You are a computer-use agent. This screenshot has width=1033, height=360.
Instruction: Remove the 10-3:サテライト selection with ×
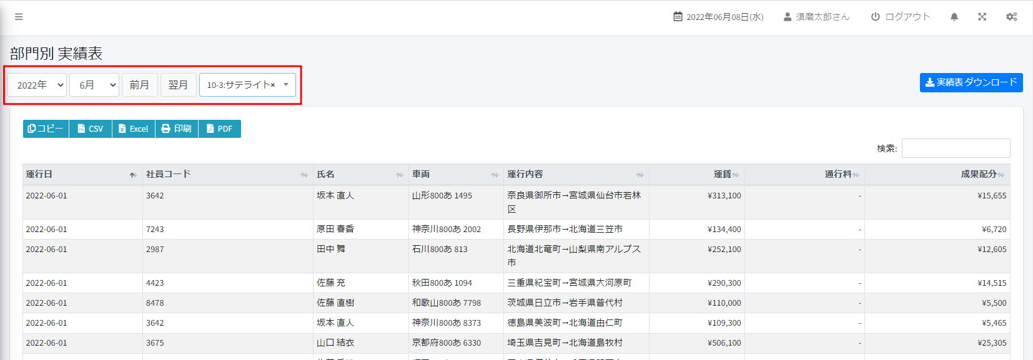(273, 85)
